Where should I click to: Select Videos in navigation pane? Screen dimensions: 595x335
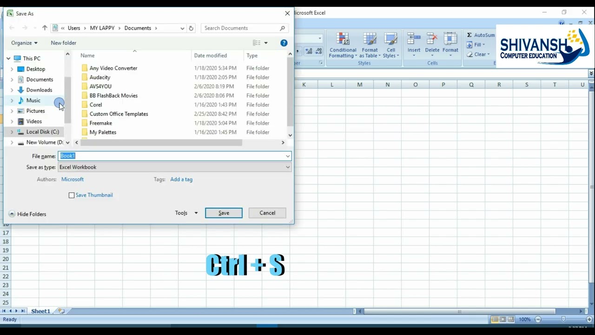coord(34,121)
